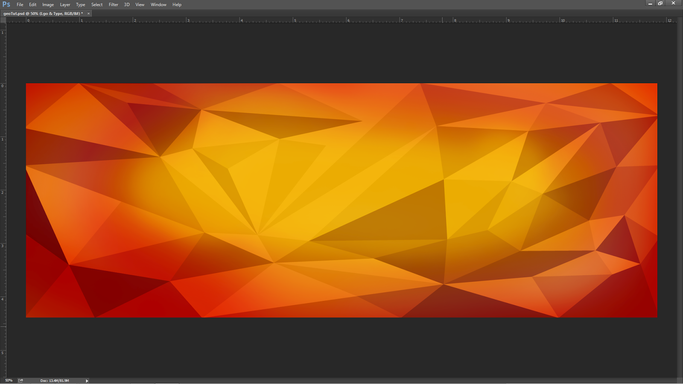The width and height of the screenshot is (683, 384).
Task: Open the Edit menu
Action: pyautogui.click(x=32, y=4)
